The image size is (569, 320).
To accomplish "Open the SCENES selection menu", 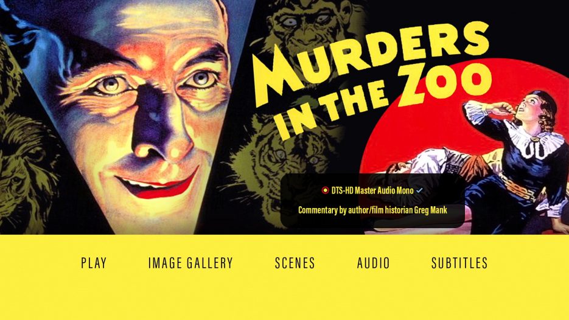I will click(x=295, y=263).
